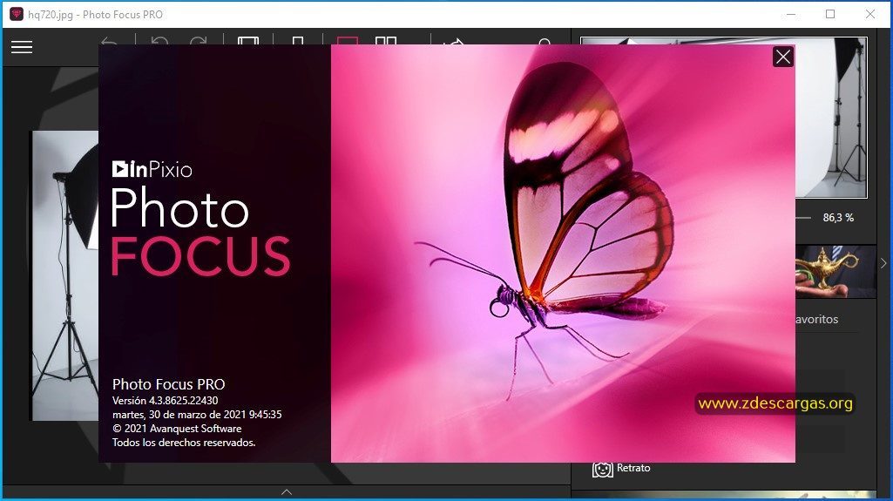Undo the last edit
This screenshot has height=501, width=893.
159,41
